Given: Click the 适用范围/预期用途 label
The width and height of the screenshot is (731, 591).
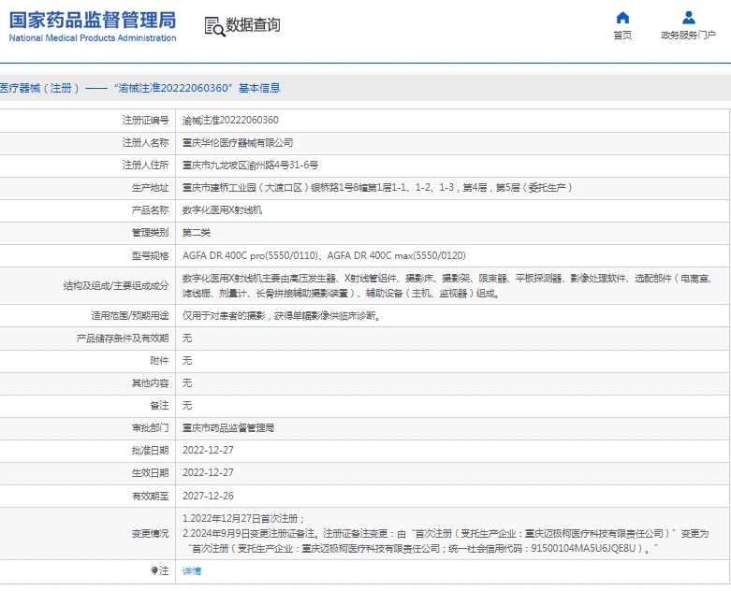Looking at the screenshot, I should pyautogui.click(x=130, y=316).
